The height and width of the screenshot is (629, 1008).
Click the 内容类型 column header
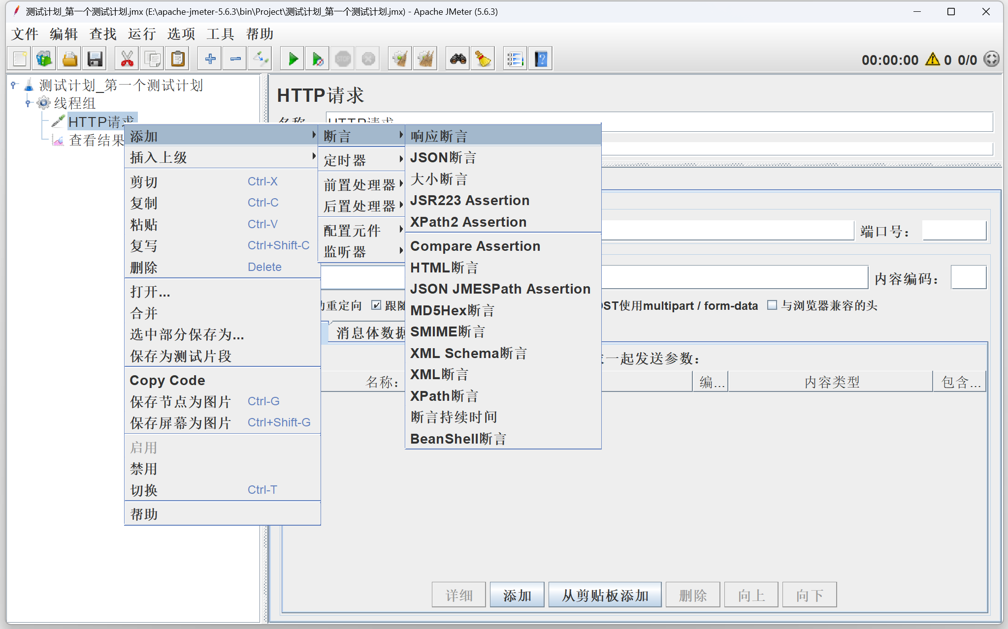point(831,382)
